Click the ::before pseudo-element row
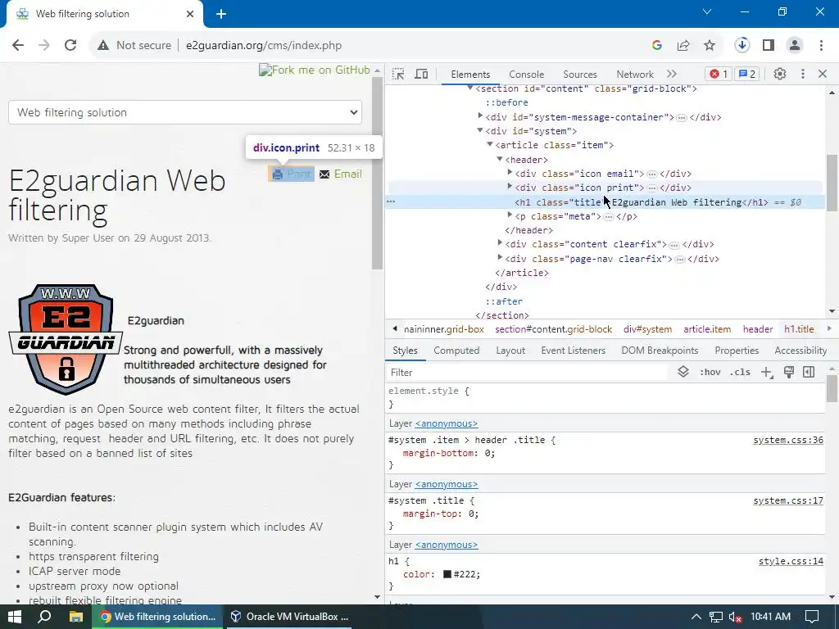Viewport: 839px width, 629px height. click(506, 102)
